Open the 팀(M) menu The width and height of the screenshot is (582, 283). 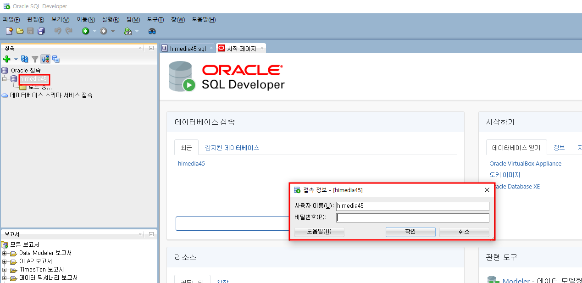(133, 19)
